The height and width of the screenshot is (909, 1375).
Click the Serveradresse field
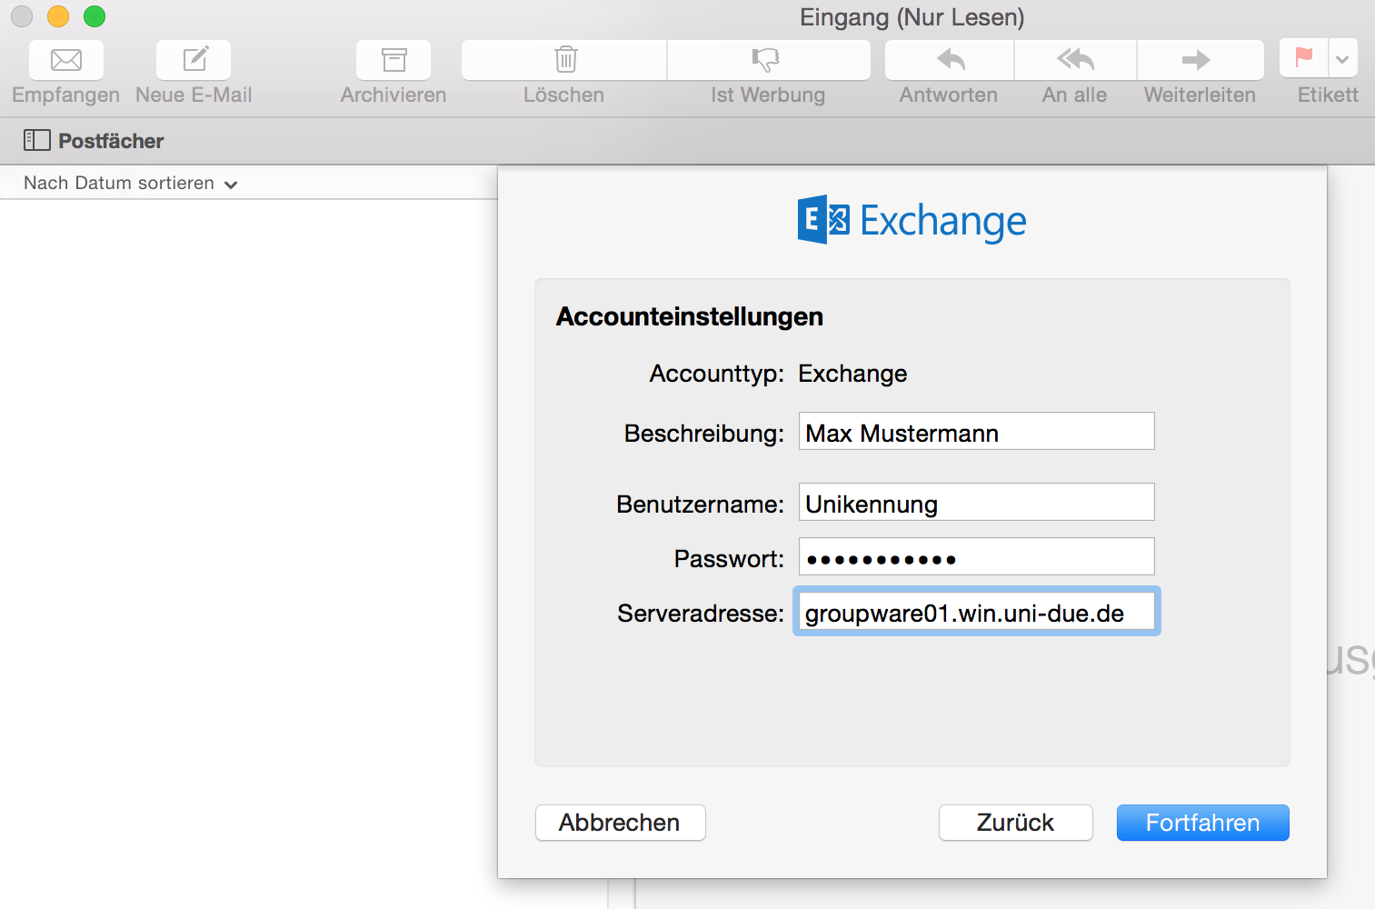tap(975, 612)
